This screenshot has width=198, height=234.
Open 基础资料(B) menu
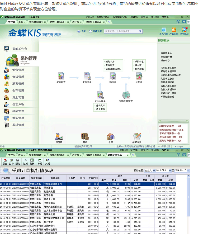pos(103,17)
